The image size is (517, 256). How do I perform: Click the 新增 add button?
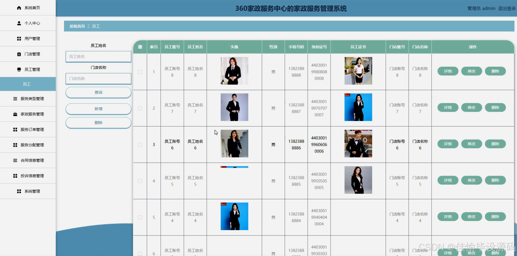click(x=98, y=109)
